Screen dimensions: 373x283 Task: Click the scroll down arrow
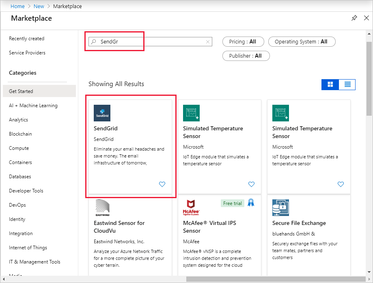click(x=369, y=272)
